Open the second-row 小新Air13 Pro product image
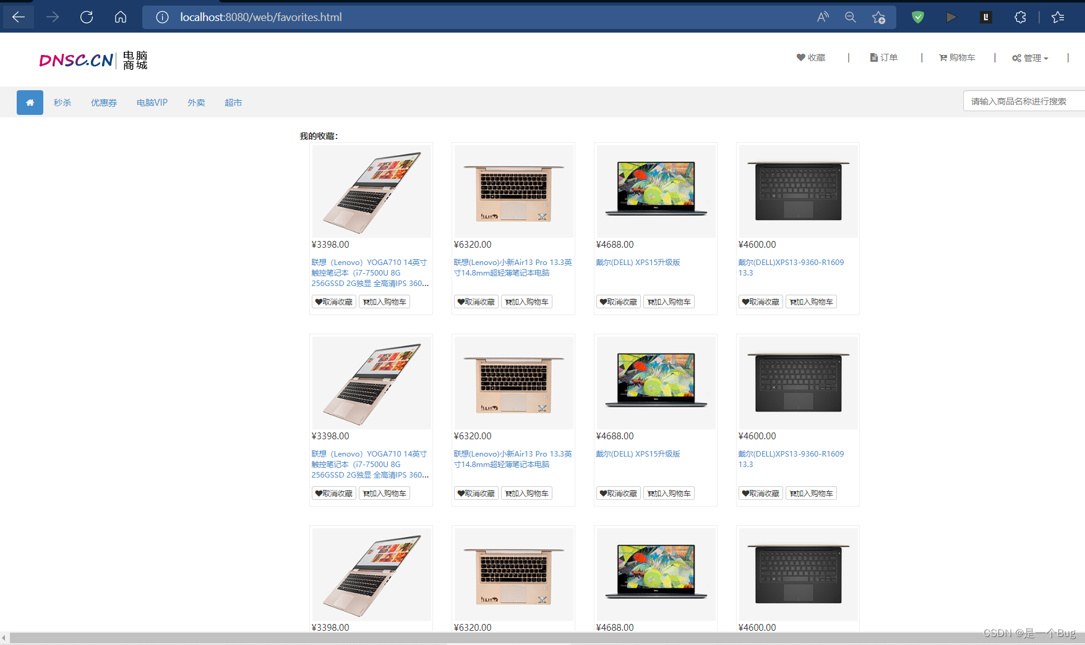Screen dimensions: 1085x645 click(513, 382)
